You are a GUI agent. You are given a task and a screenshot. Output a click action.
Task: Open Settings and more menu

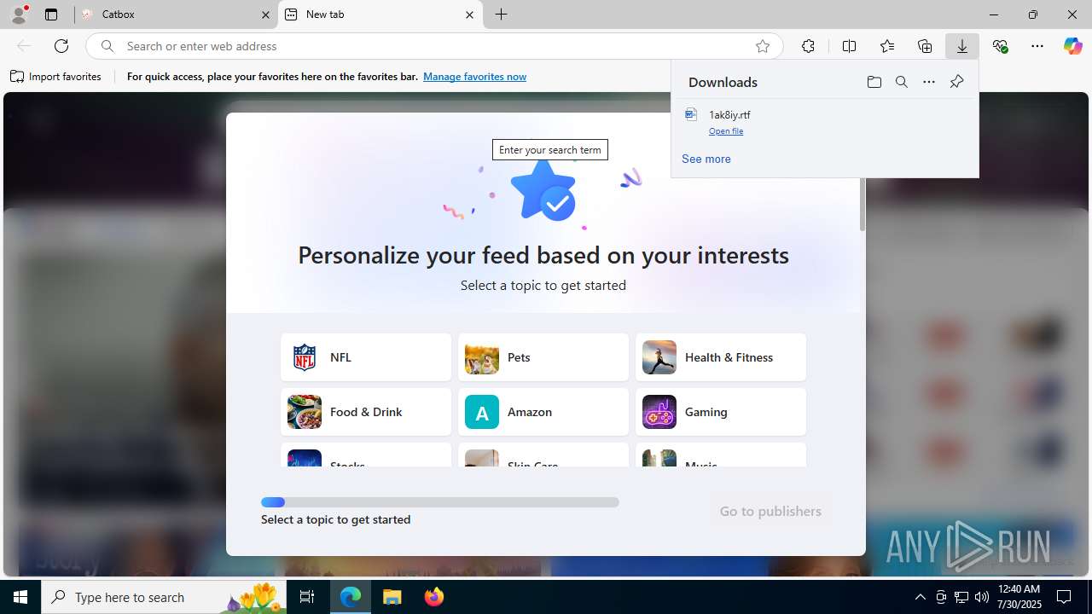click(x=1037, y=46)
